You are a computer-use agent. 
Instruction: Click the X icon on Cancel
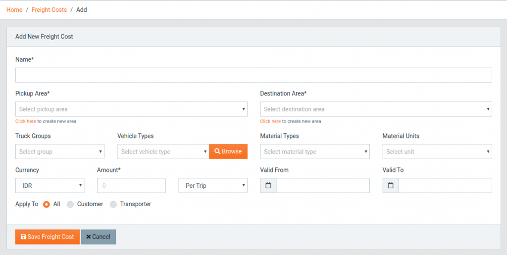click(x=88, y=237)
